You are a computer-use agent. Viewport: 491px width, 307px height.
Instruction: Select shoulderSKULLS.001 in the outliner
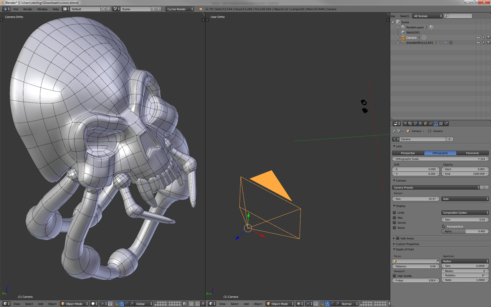(x=420, y=42)
